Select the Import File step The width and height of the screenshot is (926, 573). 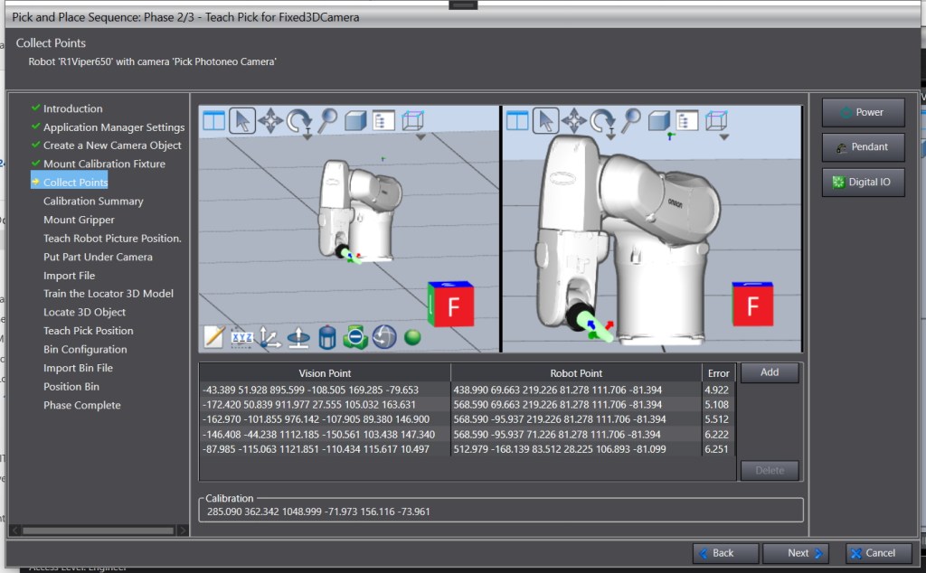click(x=69, y=275)
